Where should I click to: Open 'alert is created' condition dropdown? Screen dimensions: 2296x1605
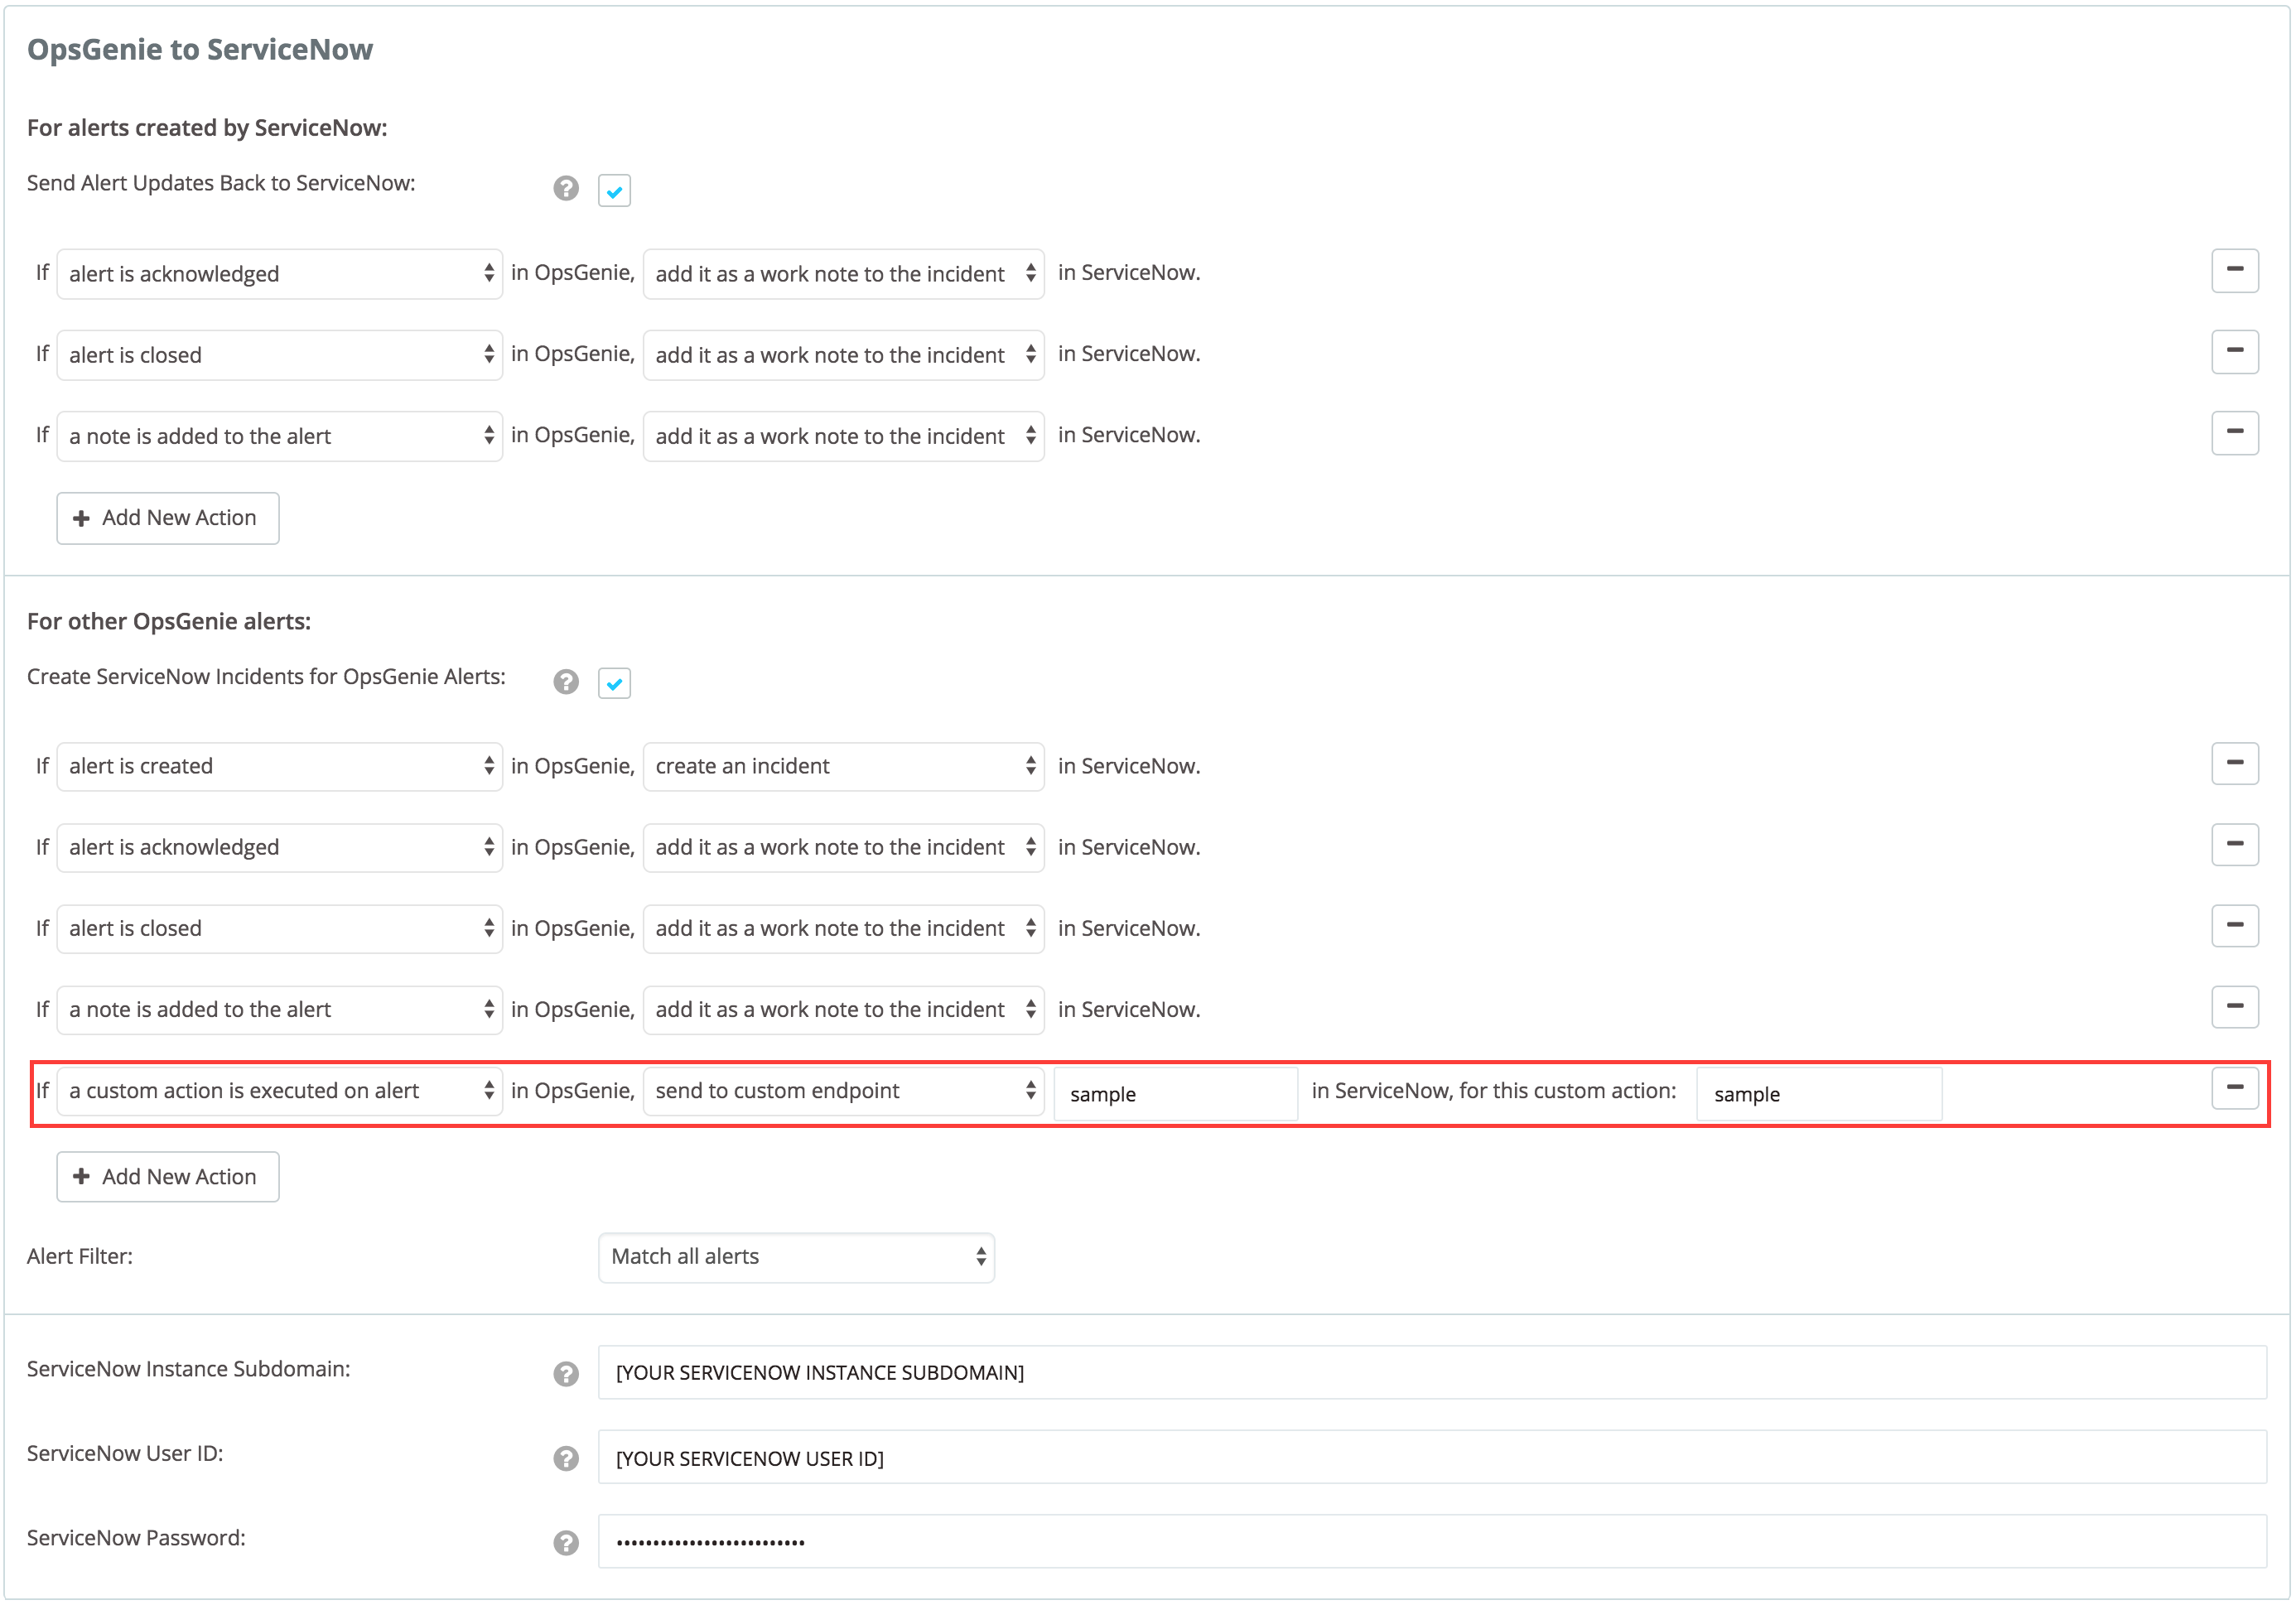280,767
